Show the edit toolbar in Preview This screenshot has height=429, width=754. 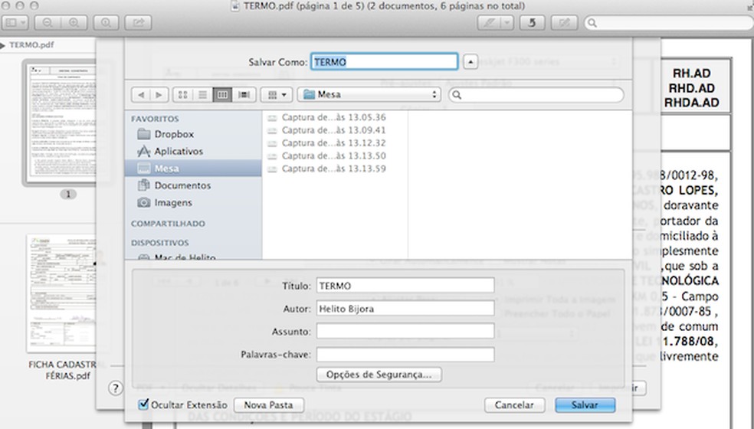tap(564, 23)
